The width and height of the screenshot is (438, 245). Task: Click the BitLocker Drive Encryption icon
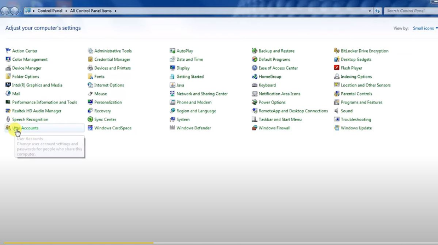(x=337, y=50)
